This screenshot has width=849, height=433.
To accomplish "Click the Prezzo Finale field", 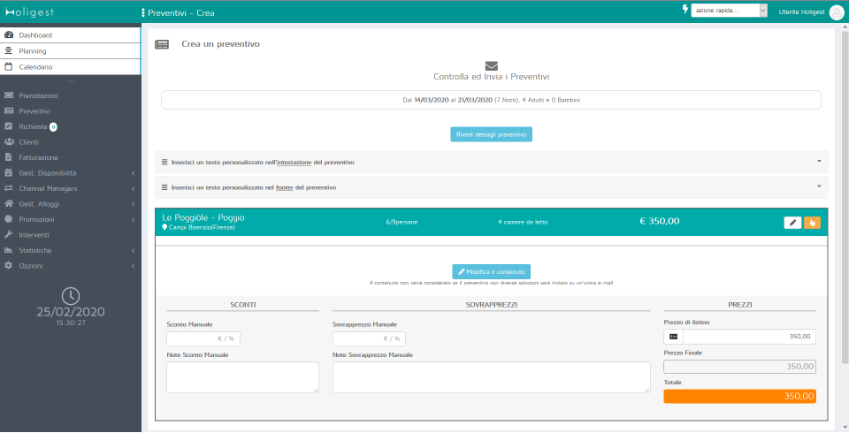I will (739, 367).
